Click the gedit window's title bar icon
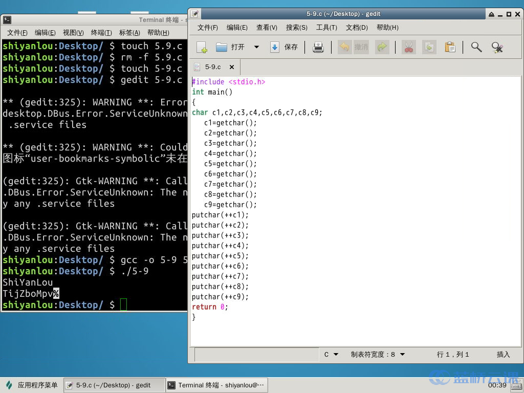Screen dimensions: 524x393 click(194, 14)
